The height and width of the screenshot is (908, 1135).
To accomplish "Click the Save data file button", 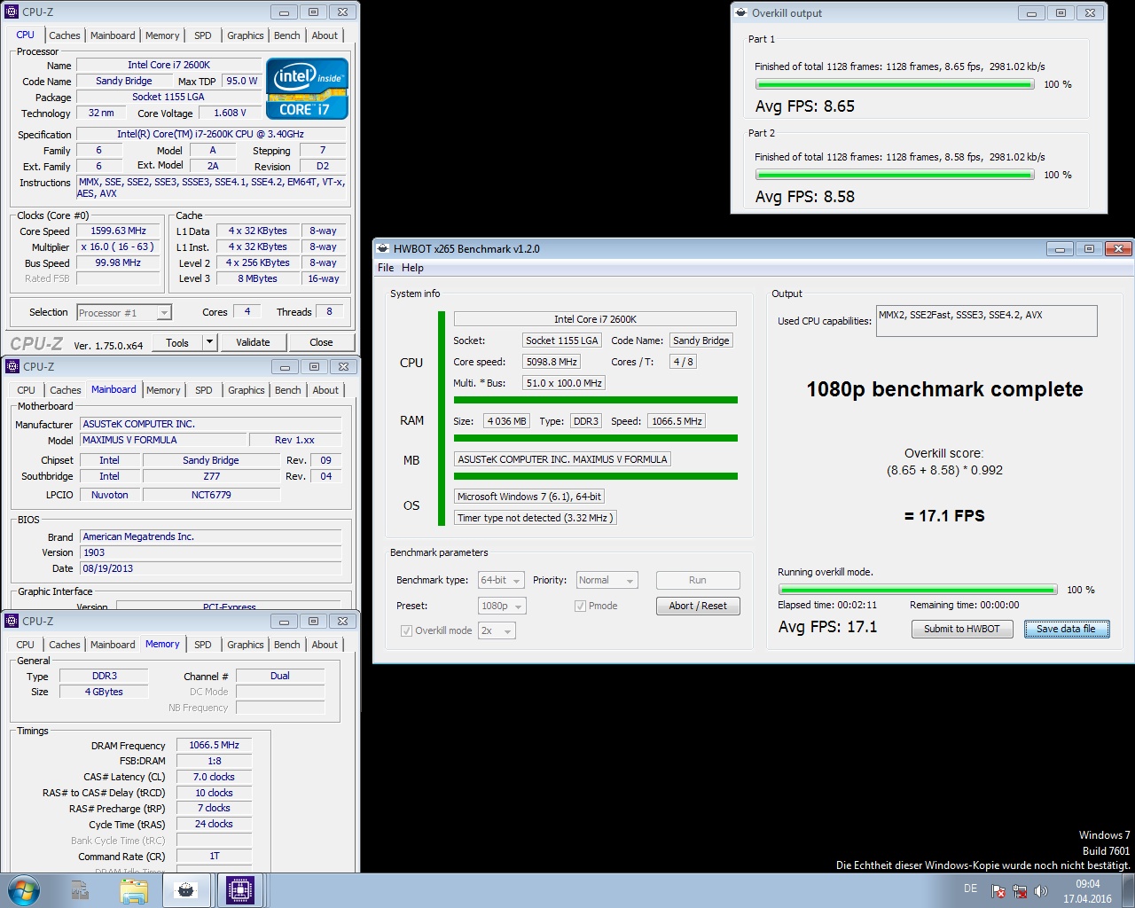I will point(1066,629).
